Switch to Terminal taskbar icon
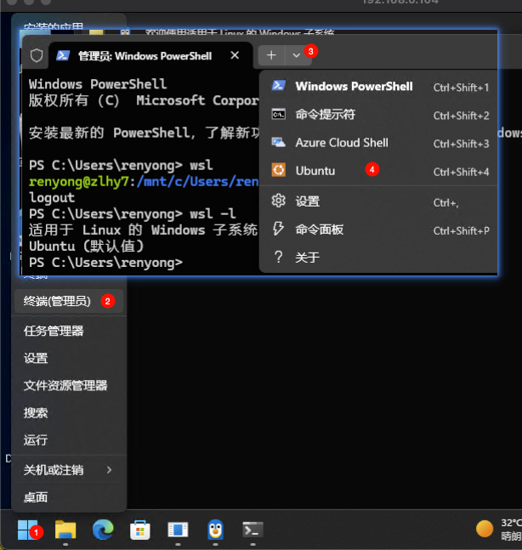522x550 pixels. pyautogui.click(x=252, y=530)
